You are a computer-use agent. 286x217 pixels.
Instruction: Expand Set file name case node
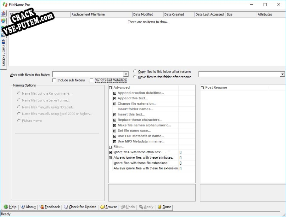tap(115, 131)
